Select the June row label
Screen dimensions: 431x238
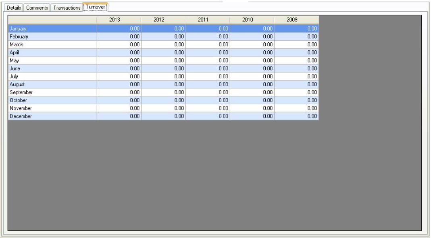pos(52,68)
